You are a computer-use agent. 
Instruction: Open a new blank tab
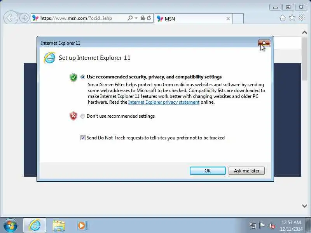click(x=238, y=19)
